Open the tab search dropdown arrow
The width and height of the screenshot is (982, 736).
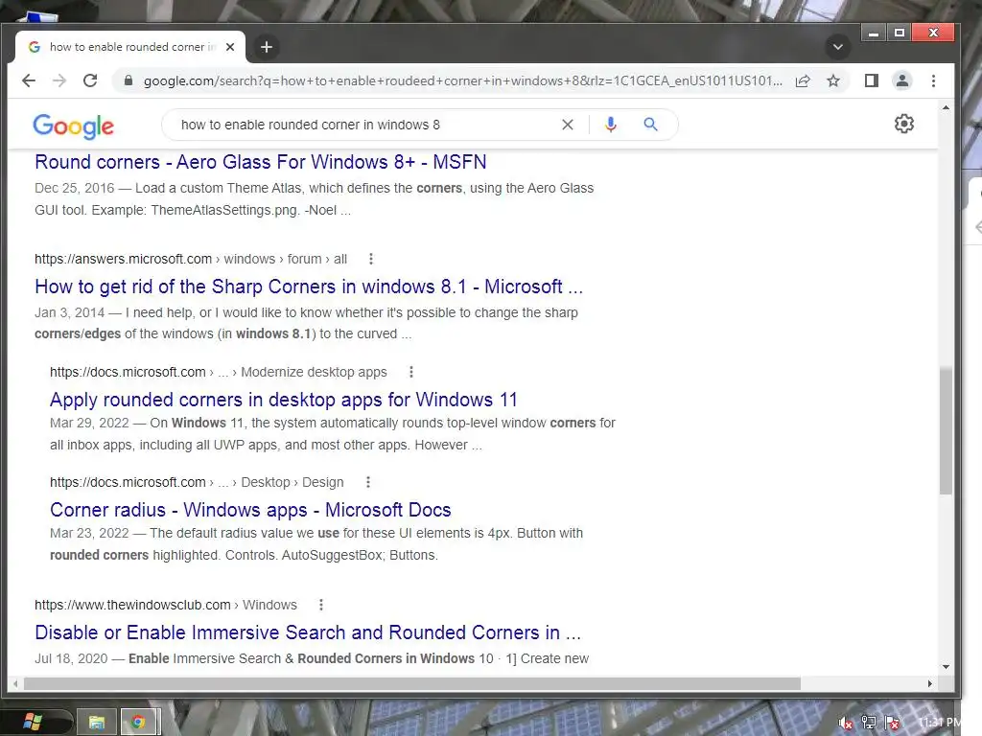pos(838,47)
